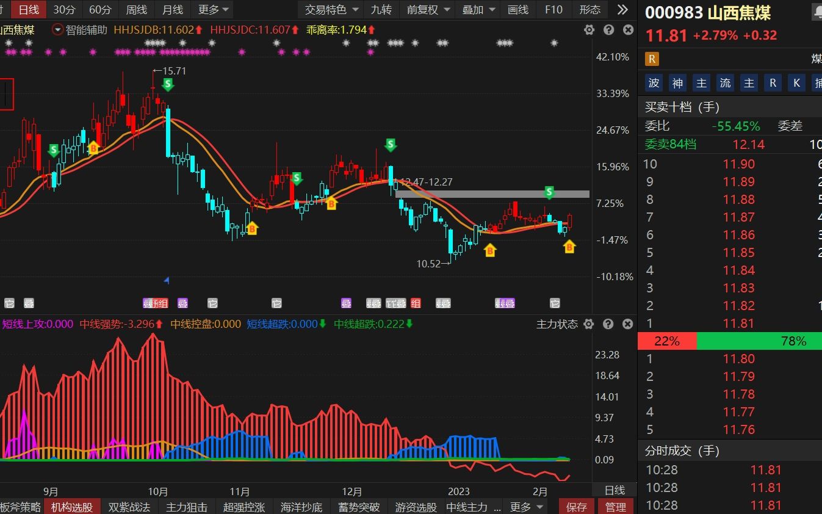The height and width of the screenshot is (514, 822).
Task: Click the gray 12.47-12.27 resistance band
Action: click(492, 194)
